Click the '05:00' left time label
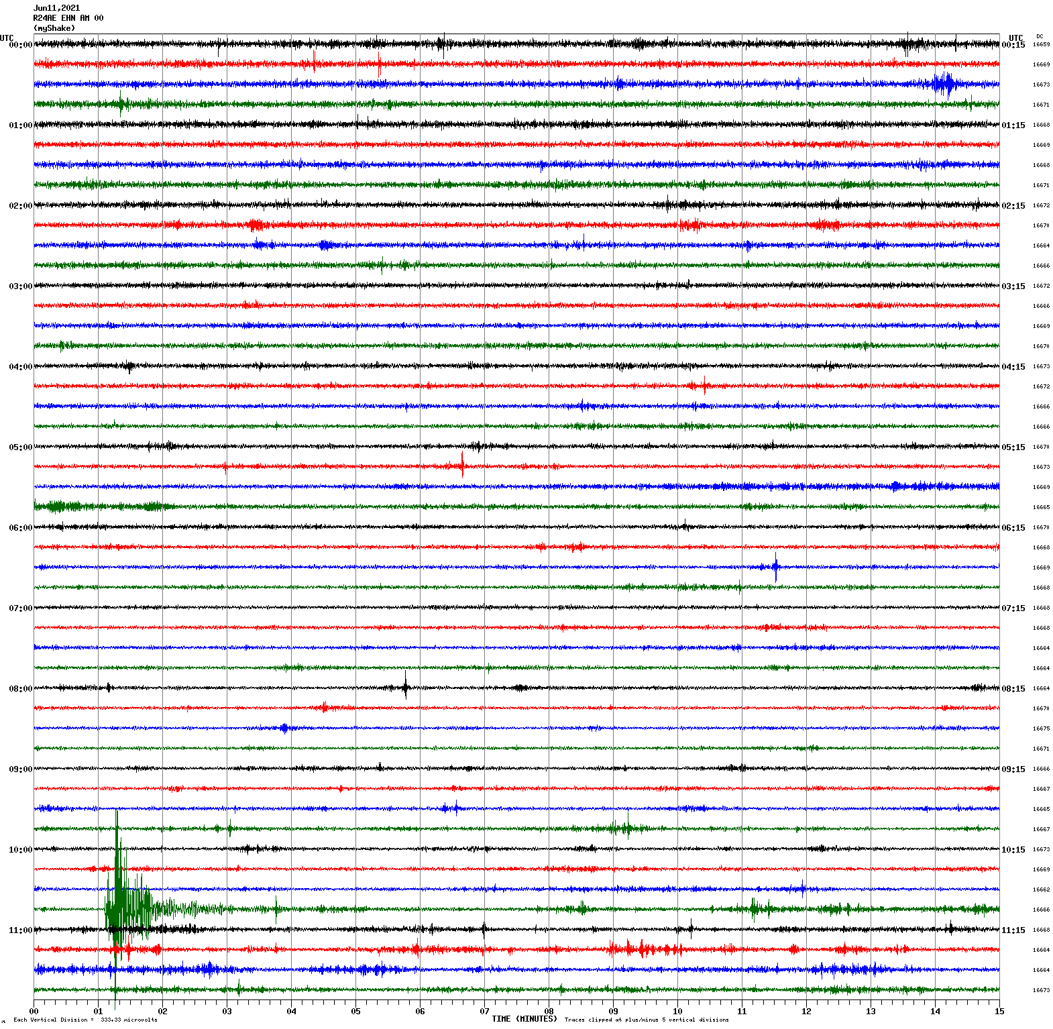Viewport: 1053px width, 1029px height. (21, 447)
